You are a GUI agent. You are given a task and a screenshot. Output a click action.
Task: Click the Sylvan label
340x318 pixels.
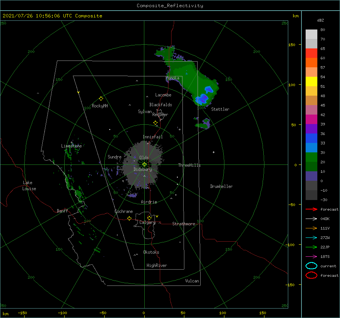click(145, 112)
